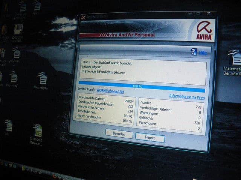Screen dimensions: 241x180
Task: Click the Beenden button
Action: click(119, 134)
